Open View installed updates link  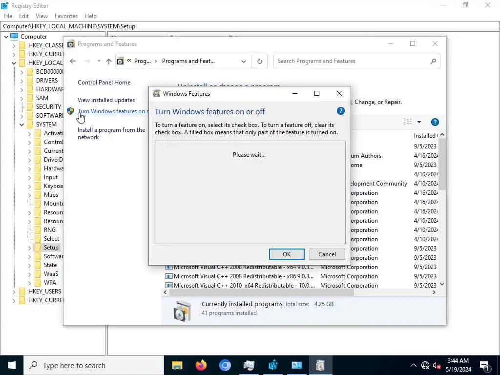(106, 100)
